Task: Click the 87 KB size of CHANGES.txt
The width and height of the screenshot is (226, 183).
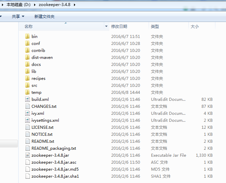Action: click(x=207, y=106)
